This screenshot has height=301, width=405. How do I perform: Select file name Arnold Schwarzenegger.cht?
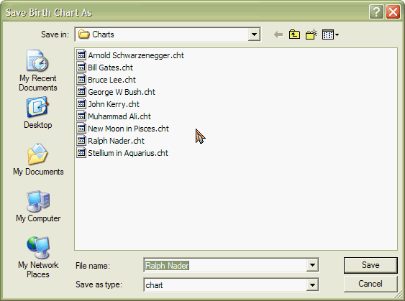click(136, 55)
